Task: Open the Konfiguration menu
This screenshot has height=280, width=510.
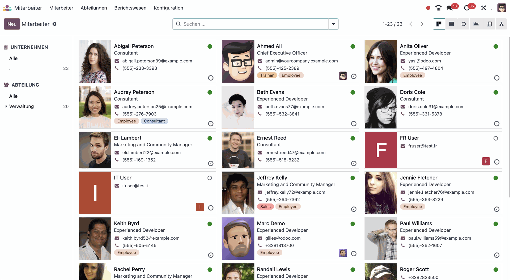Action: (168, 8)
